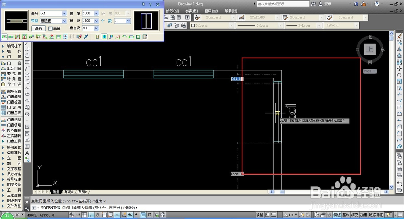Toggle 动态标注 in status bar

click(x=376, y=215)
